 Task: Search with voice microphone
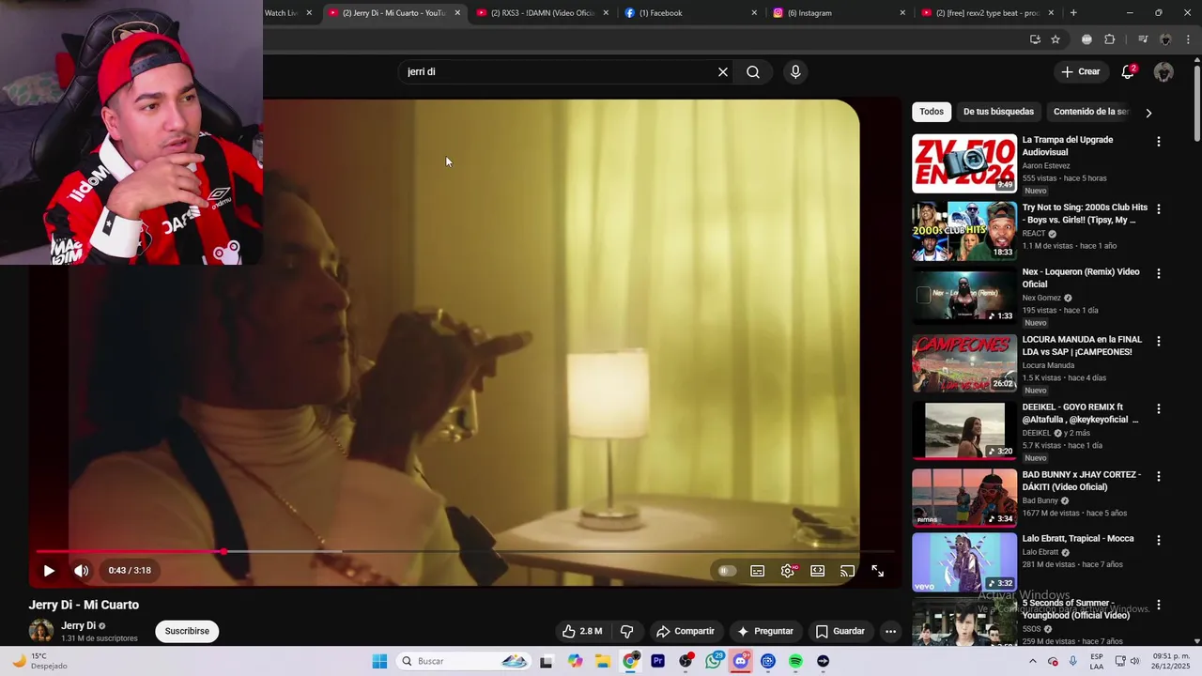pos(795,71)
